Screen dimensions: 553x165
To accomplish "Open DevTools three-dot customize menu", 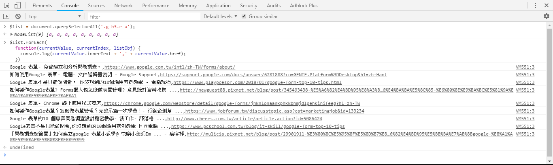I will coord(535,6).
